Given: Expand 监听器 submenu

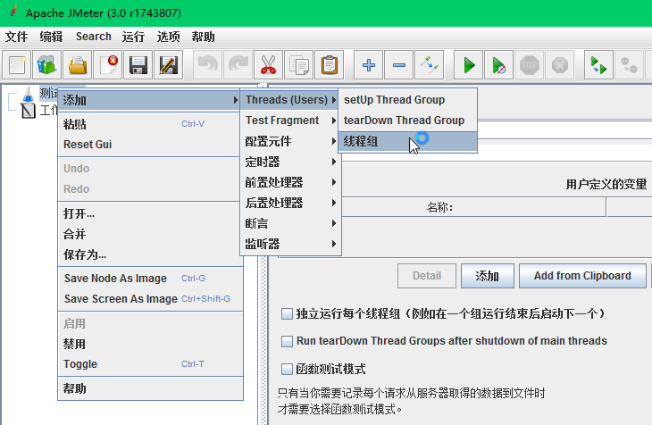Looking at the screenshot, I should click(290, 244).
